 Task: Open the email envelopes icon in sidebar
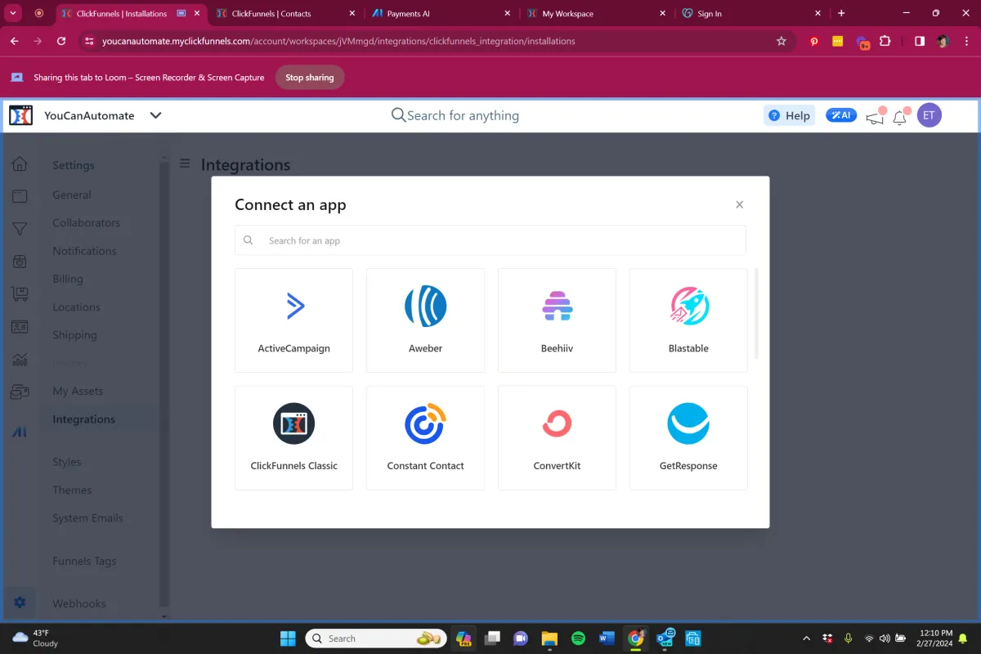[20, 392]
